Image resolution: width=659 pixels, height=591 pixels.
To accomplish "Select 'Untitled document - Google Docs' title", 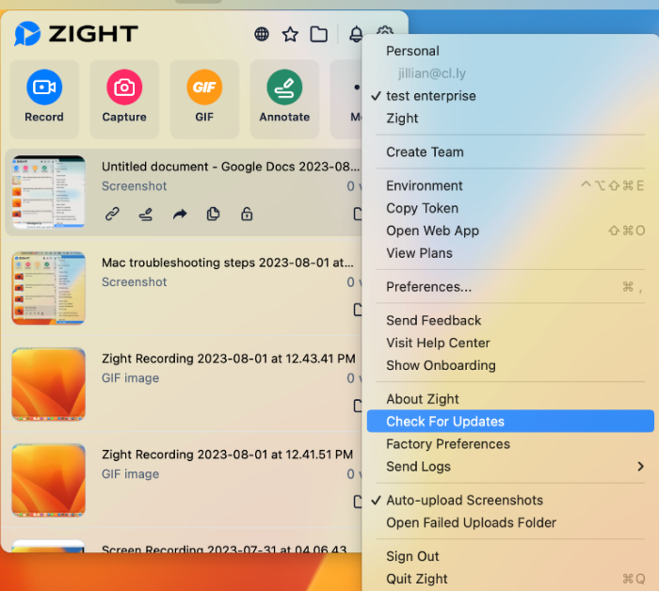I will 231,167.
